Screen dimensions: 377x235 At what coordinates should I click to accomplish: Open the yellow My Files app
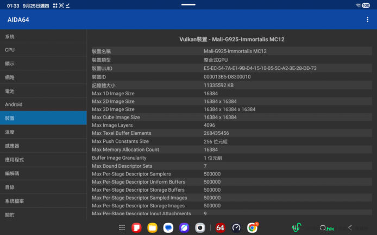click(152, 227)
